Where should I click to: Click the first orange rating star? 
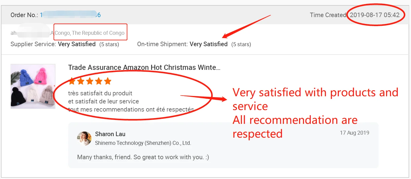tap(72, 81)
